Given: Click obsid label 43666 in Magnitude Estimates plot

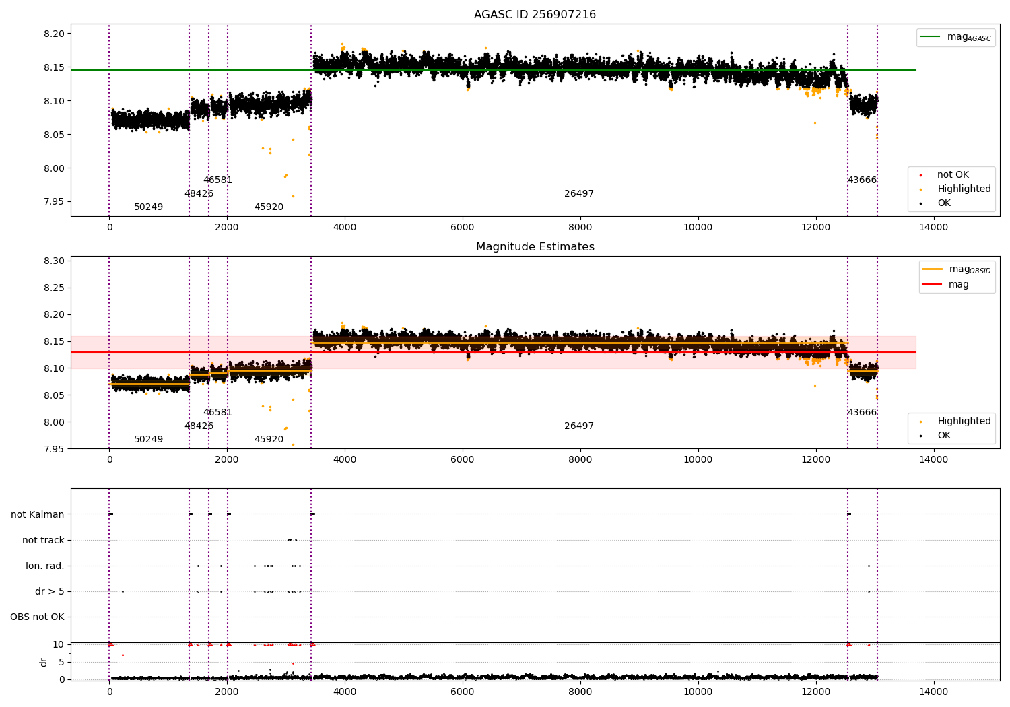Looking at the screenshot, I should coord(862,413).
